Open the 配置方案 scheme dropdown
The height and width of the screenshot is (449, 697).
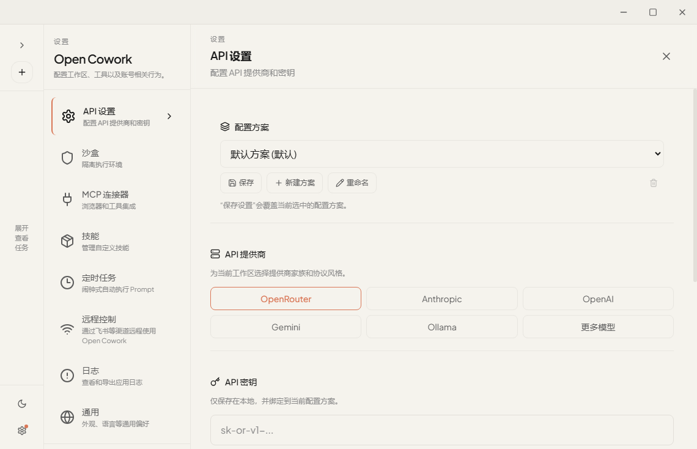[441, 154]
